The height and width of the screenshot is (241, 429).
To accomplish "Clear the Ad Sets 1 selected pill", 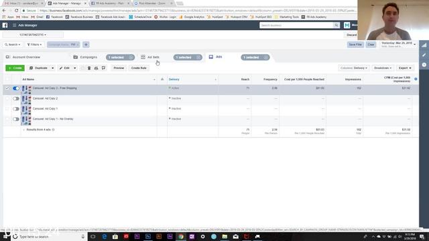I will click(198, 58).
